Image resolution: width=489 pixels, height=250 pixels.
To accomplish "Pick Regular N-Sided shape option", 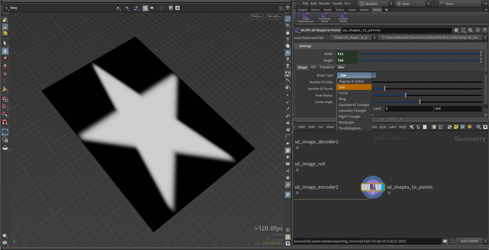I will tap(354, 81).
